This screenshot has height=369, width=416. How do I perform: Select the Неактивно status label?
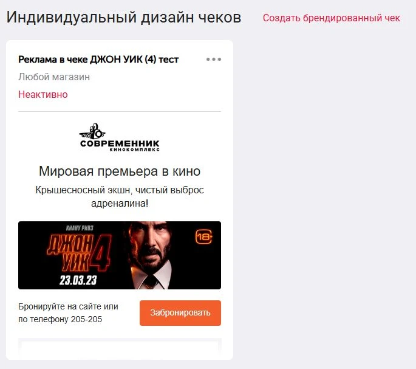coord(43,95)
